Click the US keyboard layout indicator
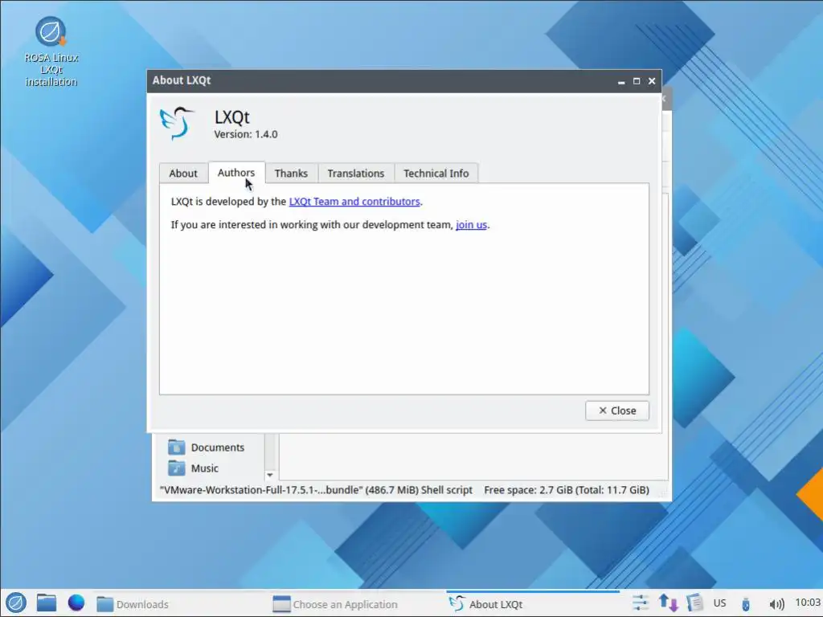The width and height of the screenshot is (823, 617). (x=719, y=603)
